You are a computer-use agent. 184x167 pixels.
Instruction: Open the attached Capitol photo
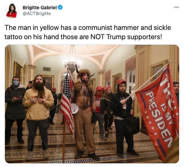(x=92, y=104)
